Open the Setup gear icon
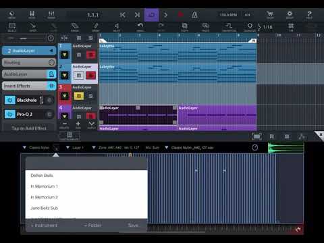The height and width of the screenshot is (243, 324). click(290, 15)
